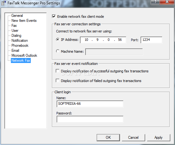Screen dimensions: 175x145
Task: Open Phonebook settings
Action: click(x=20, y=46)
